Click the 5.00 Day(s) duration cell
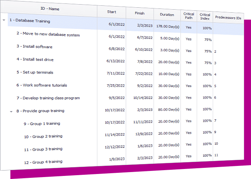251x179 pixels. tap(170, 38)
